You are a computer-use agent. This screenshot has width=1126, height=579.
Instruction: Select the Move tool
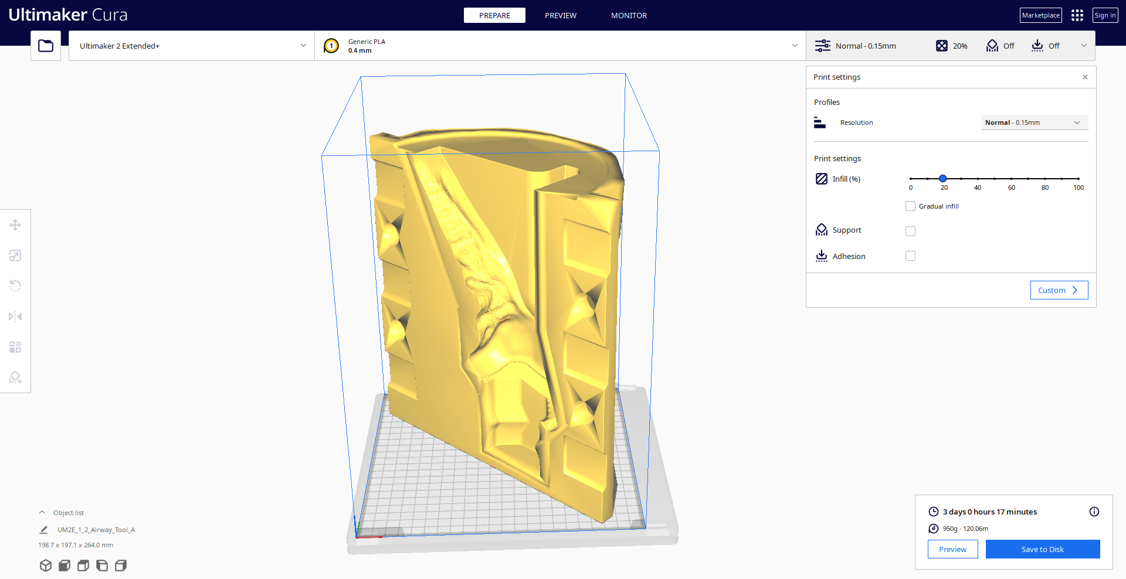15,225
